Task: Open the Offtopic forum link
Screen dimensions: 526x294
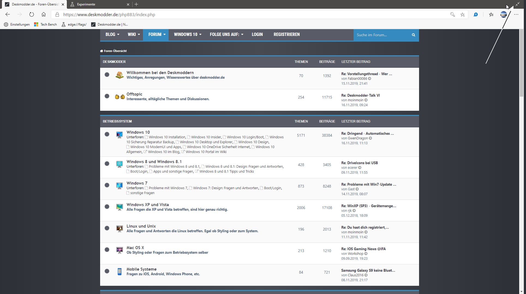Action: [x=134, y=94]
